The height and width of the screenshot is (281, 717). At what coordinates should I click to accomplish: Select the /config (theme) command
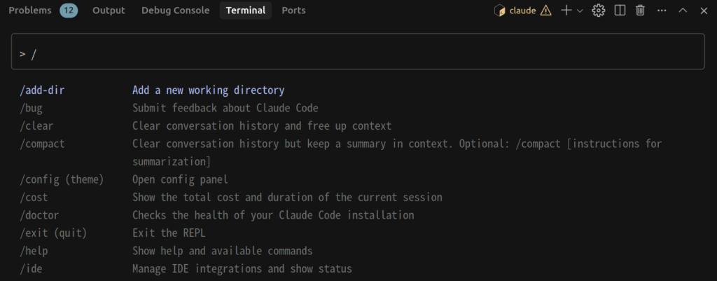coord(62,179)
